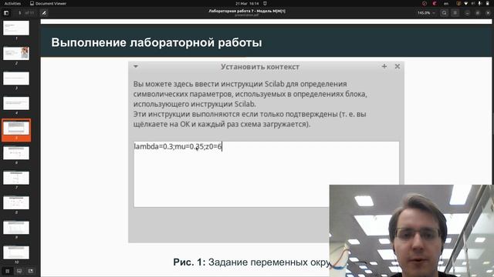Open page 9 thumbnail
Screen dimensions: 494x277
coord(16,228)
